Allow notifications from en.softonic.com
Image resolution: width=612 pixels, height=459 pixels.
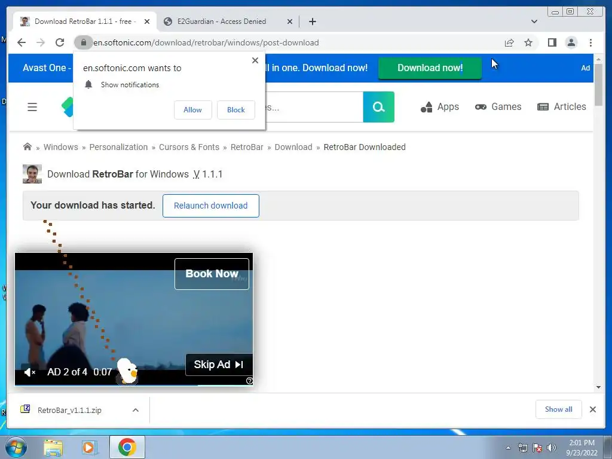tap(193, 110)
